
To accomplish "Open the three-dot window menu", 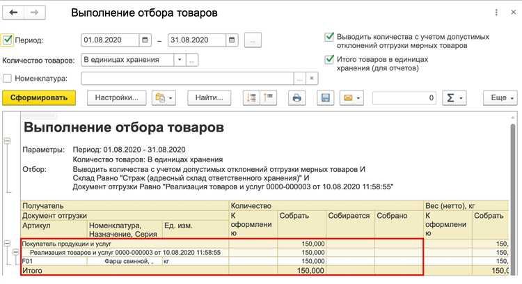I will point(496,13).
